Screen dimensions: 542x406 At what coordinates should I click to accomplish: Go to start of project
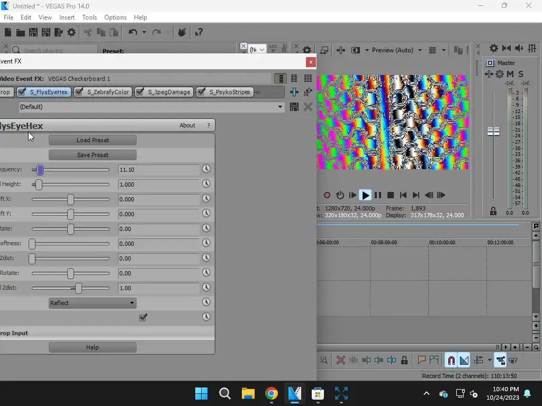point(403,196)
